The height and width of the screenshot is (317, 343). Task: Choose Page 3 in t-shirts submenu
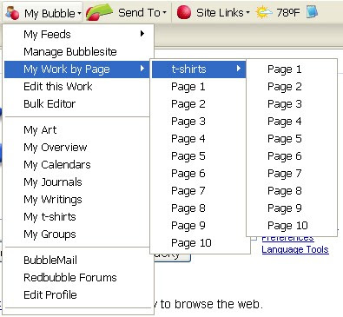292,104
